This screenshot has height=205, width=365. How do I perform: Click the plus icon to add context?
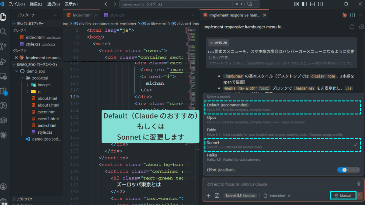[x=208, y=196]
